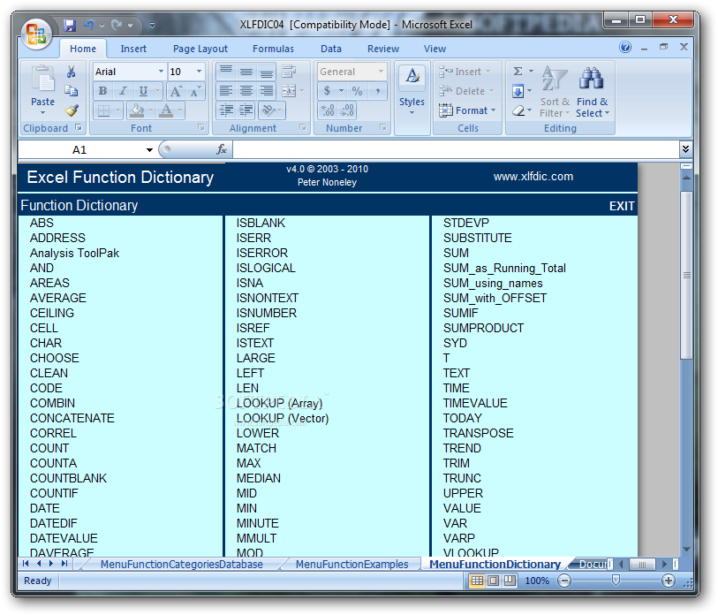Open the font size dropdown
Screen dimensions: 718x615
tap(199, 72)
